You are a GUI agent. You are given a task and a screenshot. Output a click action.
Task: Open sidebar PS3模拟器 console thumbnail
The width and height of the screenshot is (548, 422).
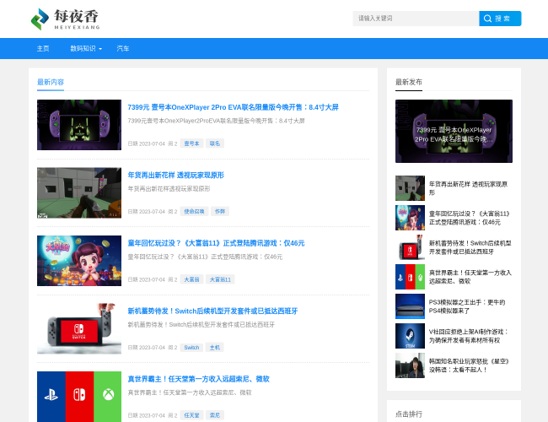pos(410,306)
